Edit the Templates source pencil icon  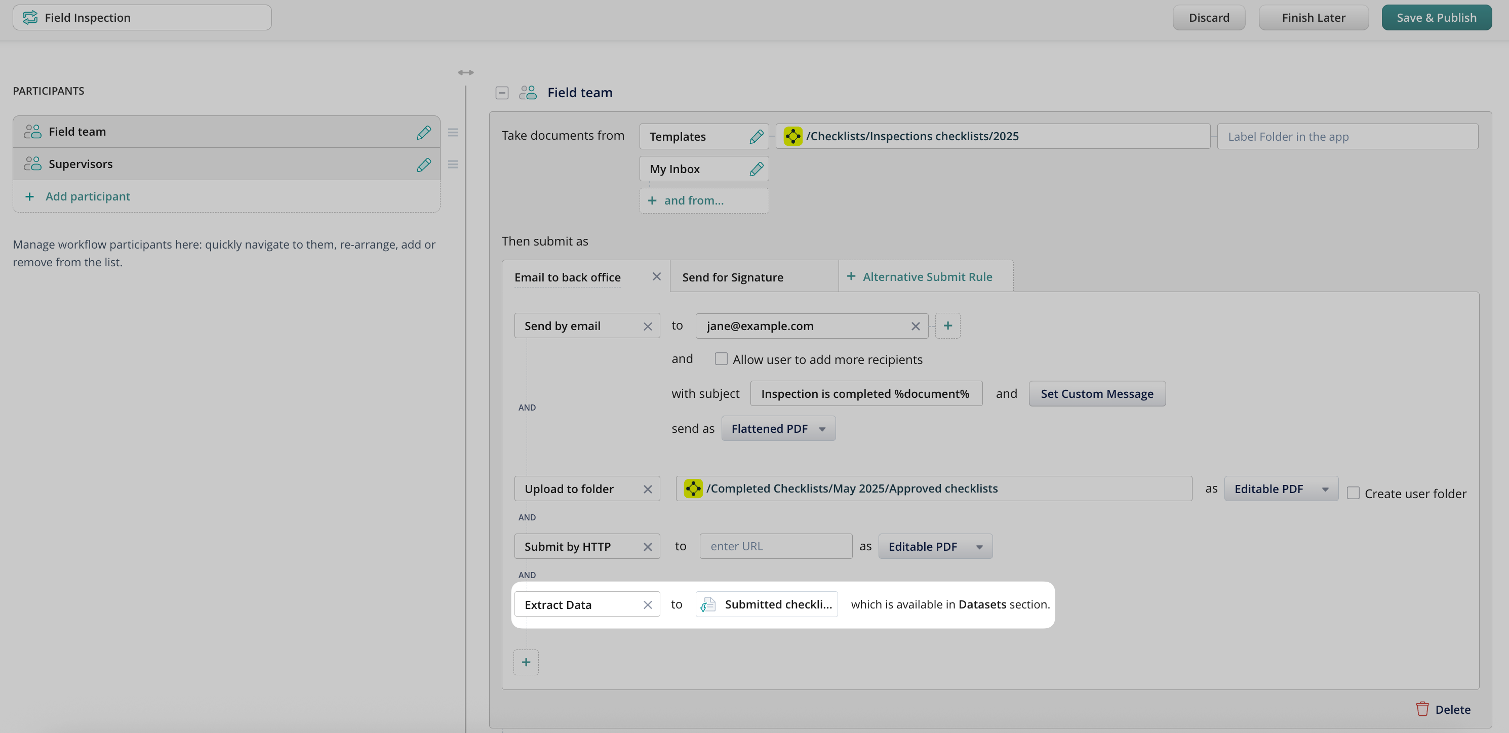pyautogui.click(x=756, y=136)
